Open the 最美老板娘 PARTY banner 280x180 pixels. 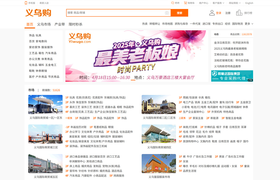[137, 56]
